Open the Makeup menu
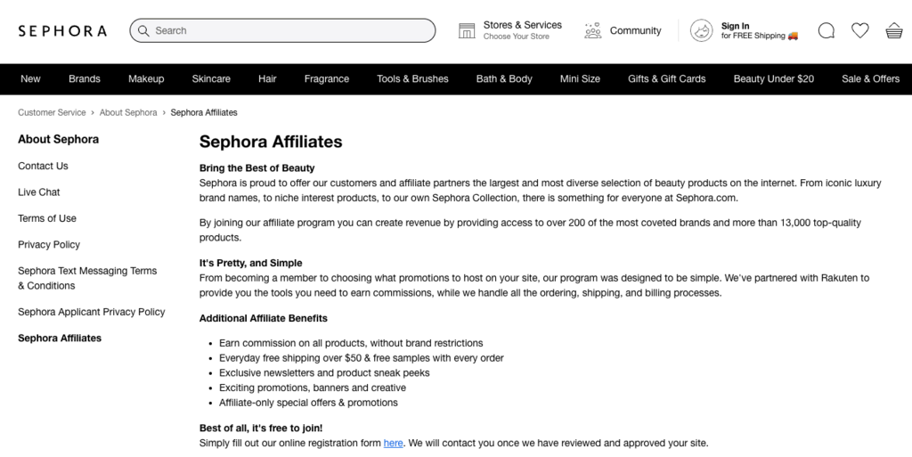This screenshot has width=912, height=457. point(146,79)
